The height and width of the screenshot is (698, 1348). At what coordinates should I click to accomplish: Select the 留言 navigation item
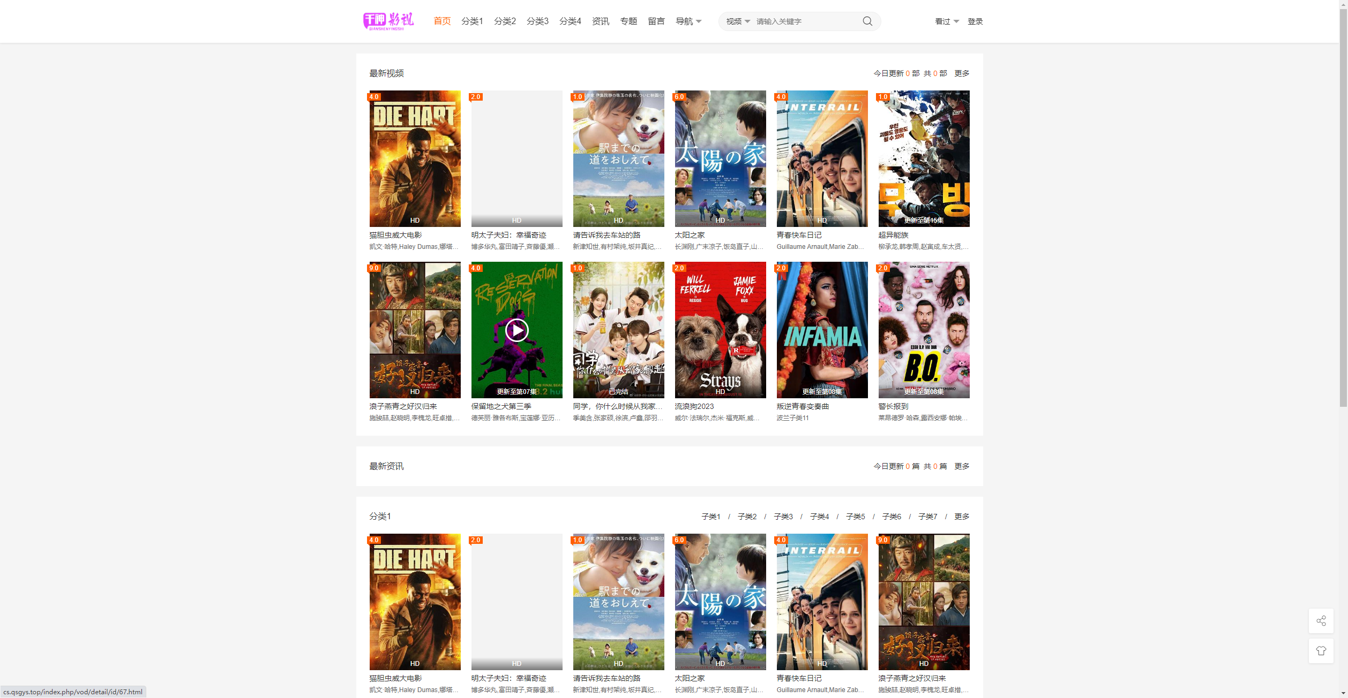[656, 21]
